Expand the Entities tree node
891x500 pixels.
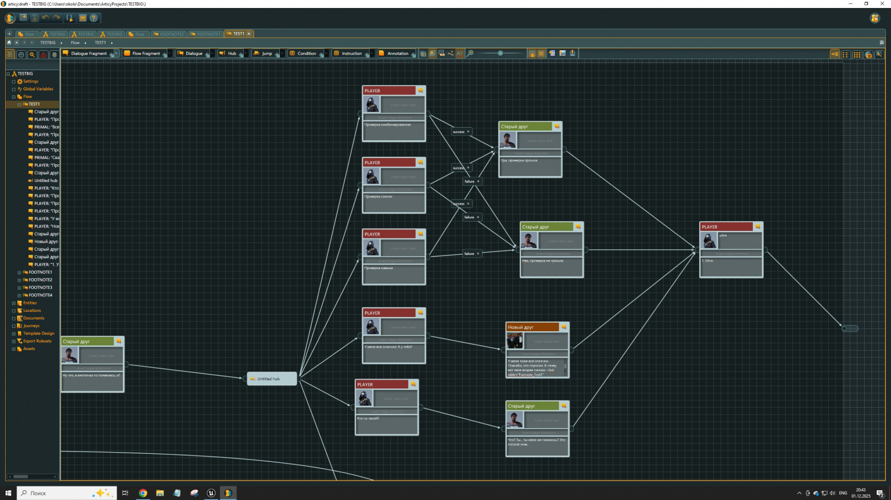(14, 303)
